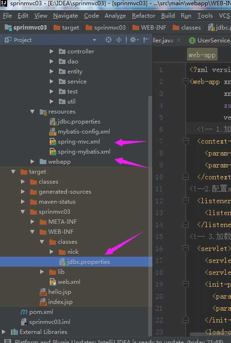Expand the dao package
This screenshot has width=231, height=343.
52,62
